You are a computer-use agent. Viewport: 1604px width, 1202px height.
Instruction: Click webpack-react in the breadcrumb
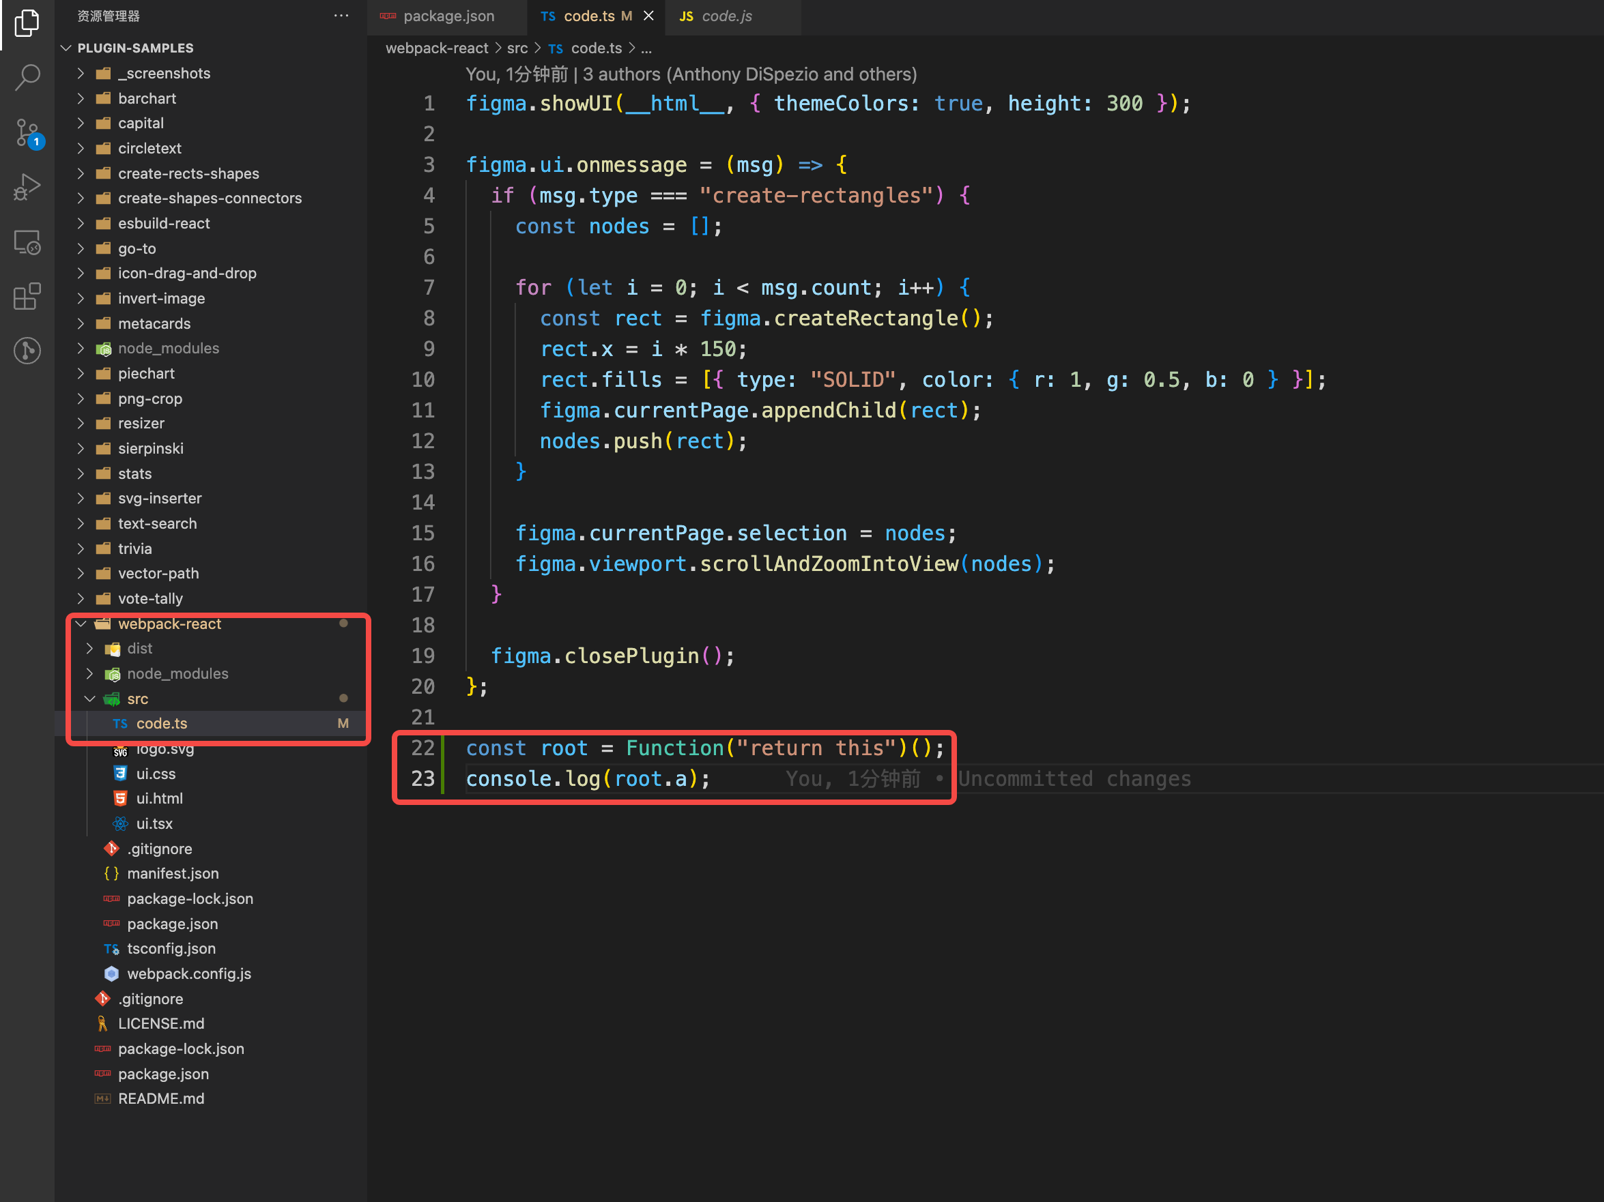(437, 48)
